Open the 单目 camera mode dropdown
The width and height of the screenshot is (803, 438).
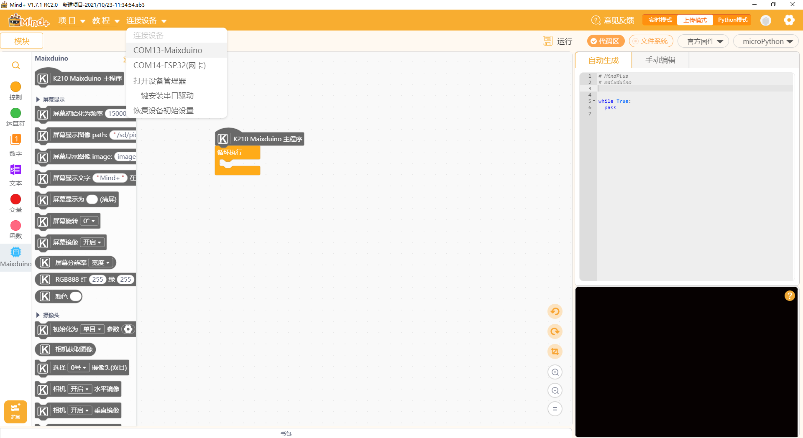[x=92, y=329]
